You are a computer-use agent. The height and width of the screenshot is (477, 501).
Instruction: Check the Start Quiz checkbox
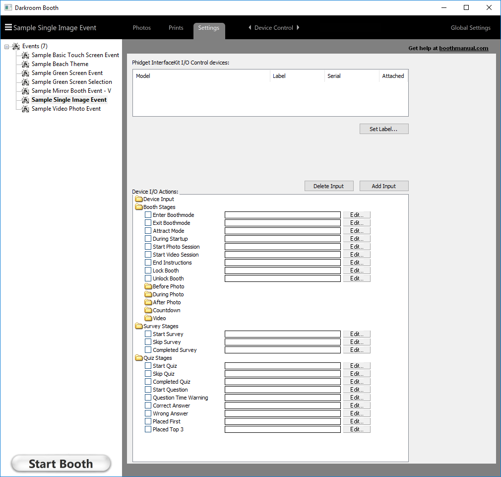tap(148, 366)
